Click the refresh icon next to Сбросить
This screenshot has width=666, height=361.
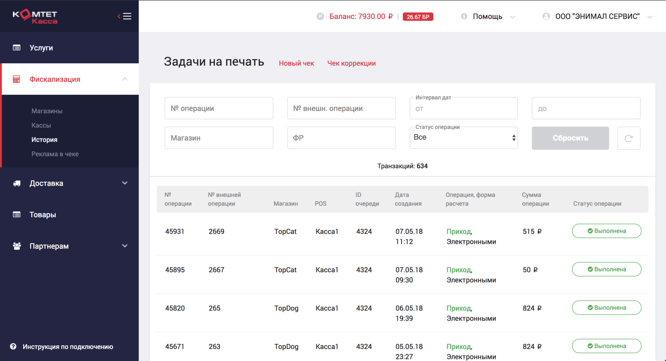click(x=629, y=138)
